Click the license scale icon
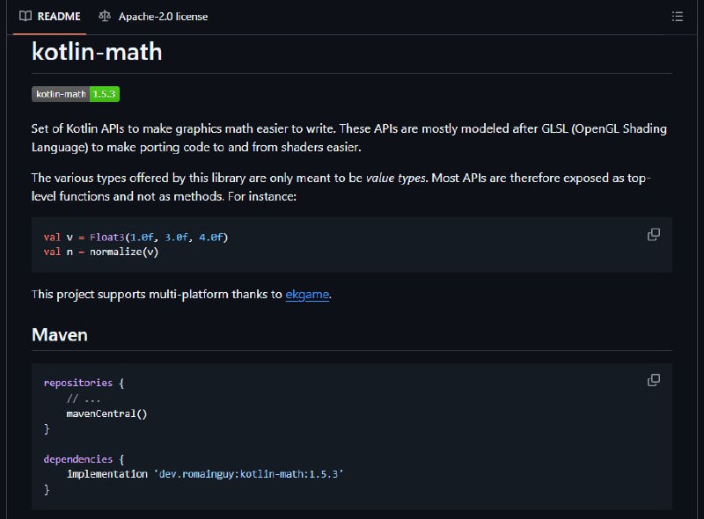Image resolution: width=704 pixels, height=519 pixels. pyautogui.click(x=105, y=17)
